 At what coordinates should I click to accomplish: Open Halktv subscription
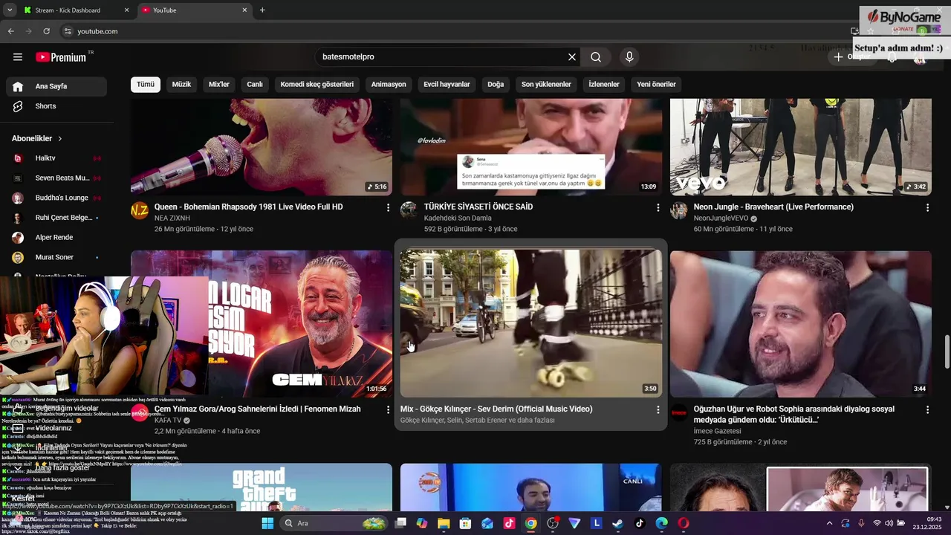[x=56, y=158]
